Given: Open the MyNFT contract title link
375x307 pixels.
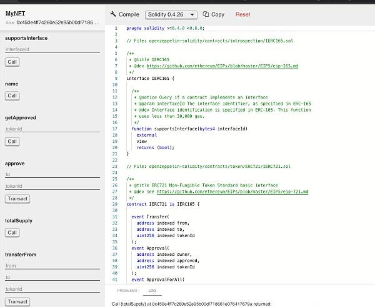Looking at the screenshot, I should pyautogui.click(x=15, y=13).
